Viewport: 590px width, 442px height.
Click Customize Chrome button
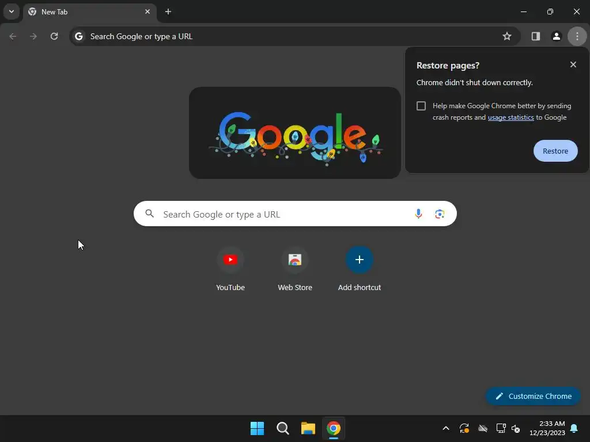(x=533, y=396)
